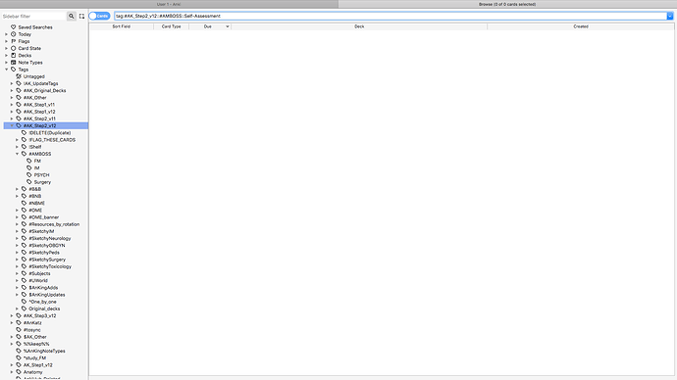Click the search query input field

coord(391,16)
